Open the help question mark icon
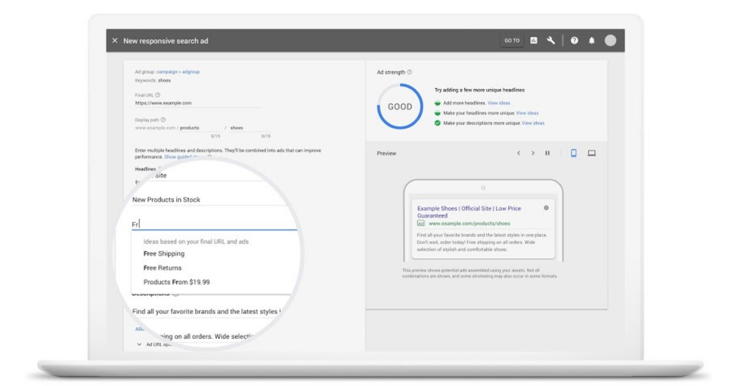 [574, 40]
